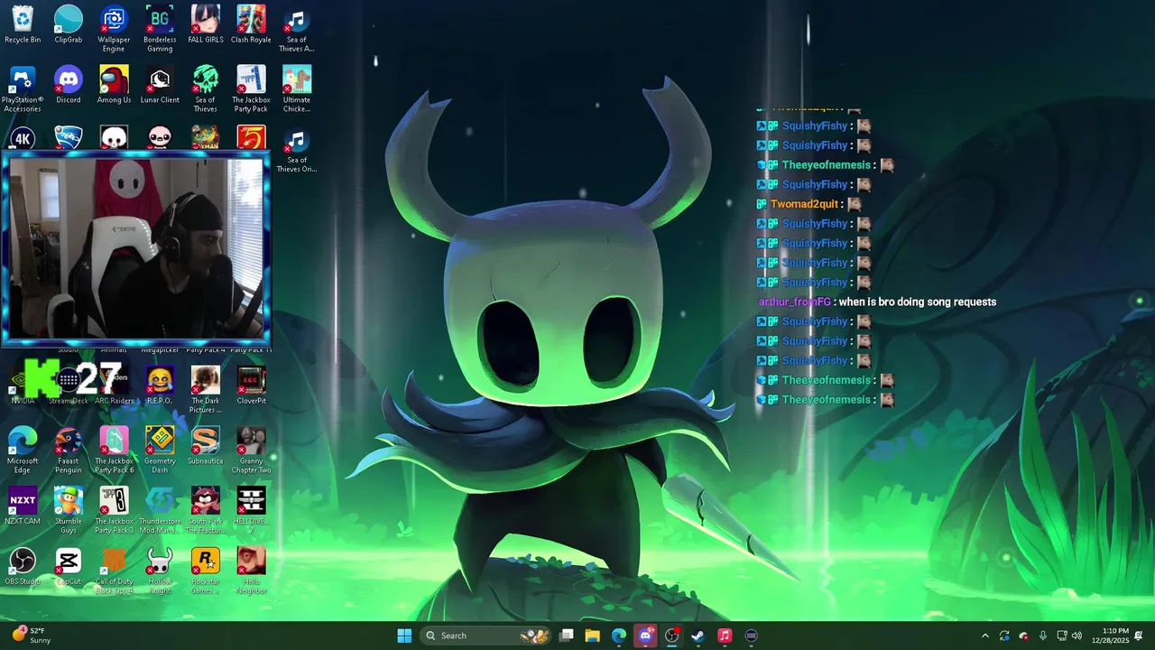Image resolution: width=1155 pixels, height=650 pixels.
Task: Select the Geometry Dash desktop icon
Action: tap(160, 450)
